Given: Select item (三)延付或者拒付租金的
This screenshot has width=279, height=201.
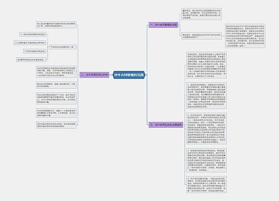Looking at the screenshot, I should [35, 51].
